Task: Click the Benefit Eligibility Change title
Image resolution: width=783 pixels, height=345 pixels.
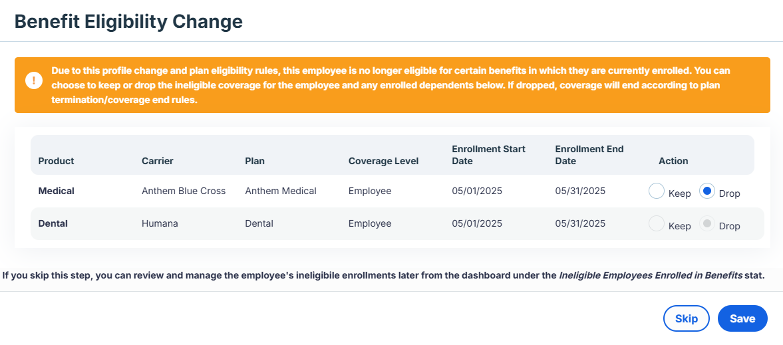Action: (x=128, y=22)
